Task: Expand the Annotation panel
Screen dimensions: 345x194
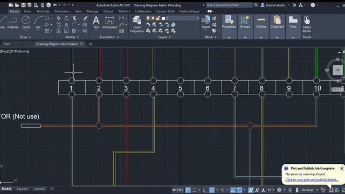Action: 109,37
